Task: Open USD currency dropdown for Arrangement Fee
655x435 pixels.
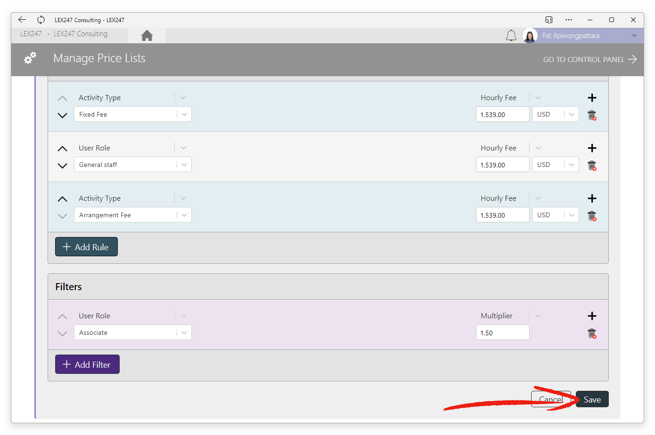Action: click(x=571, y=215)
